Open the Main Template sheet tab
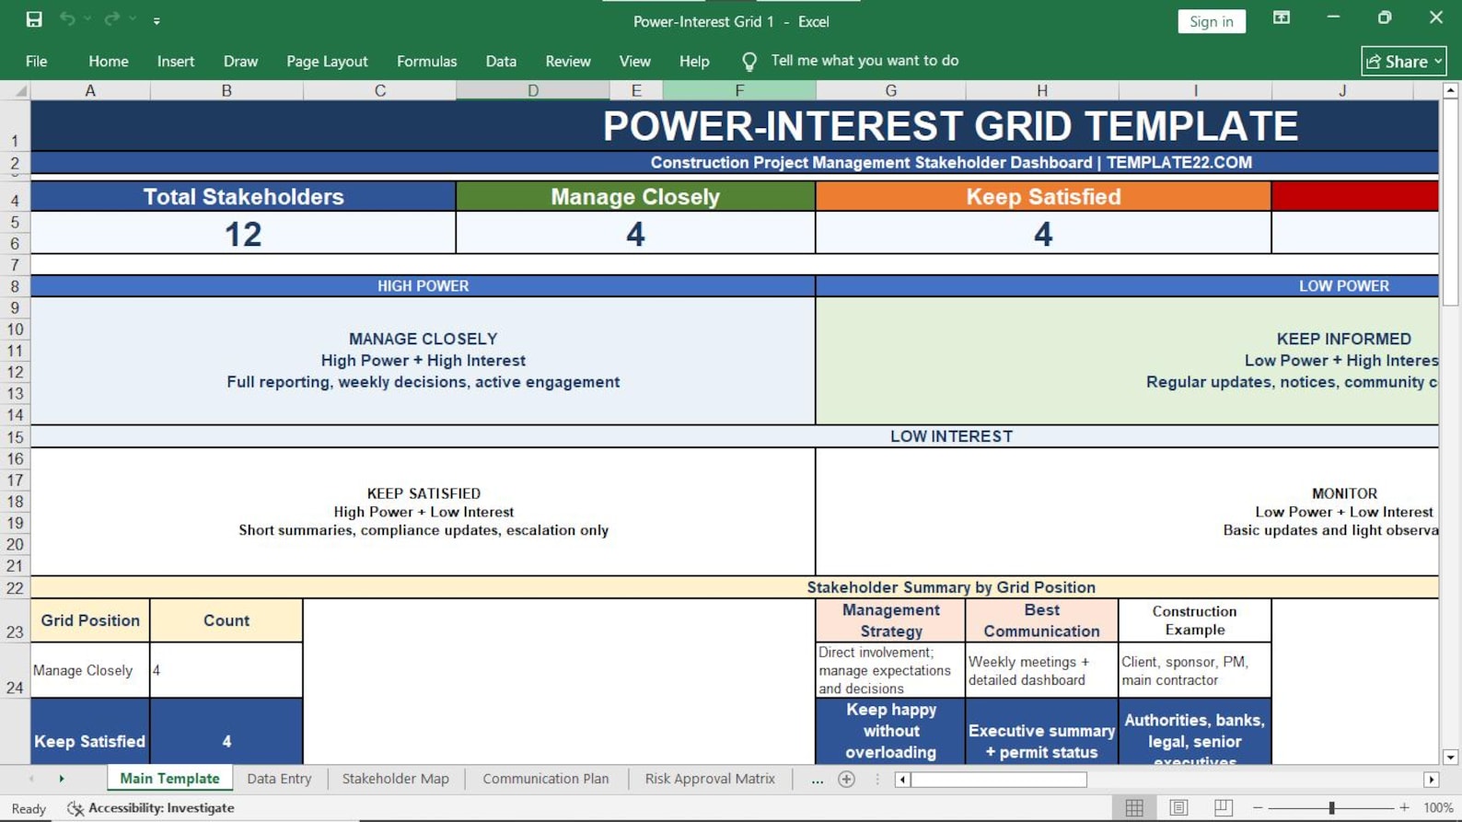The height and width of the screenshot is (822, 1462). pyautogui.click(x=169, y=779)
